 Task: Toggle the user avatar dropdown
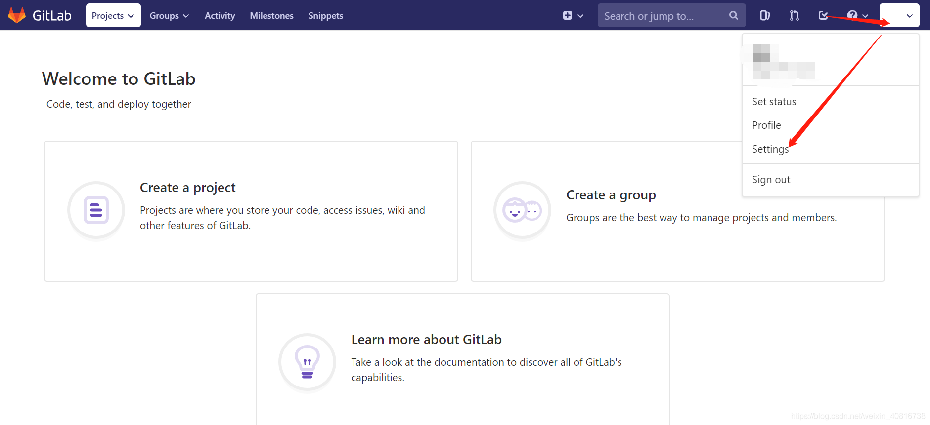coord(899,15)
